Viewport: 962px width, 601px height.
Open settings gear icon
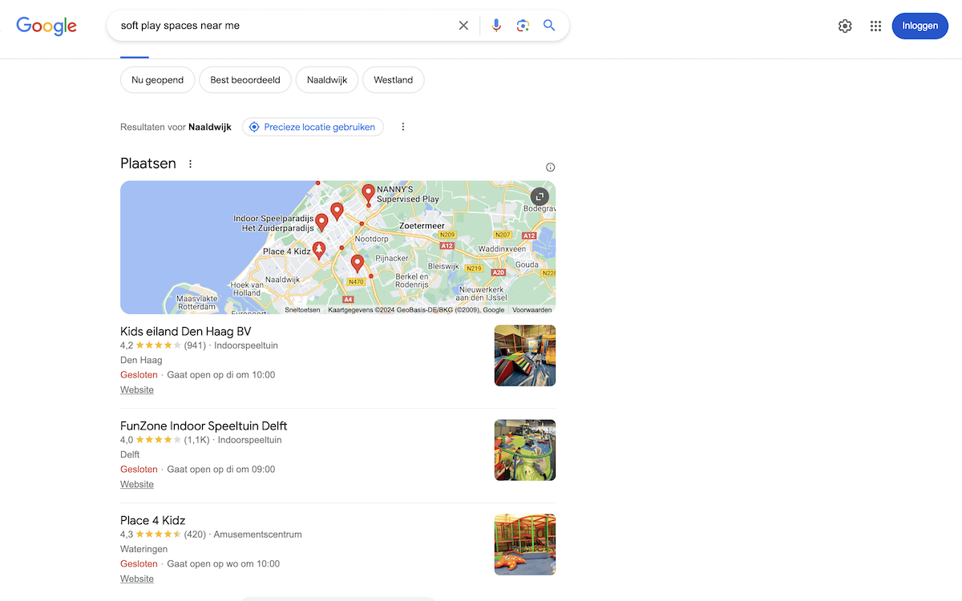(845, 26)
